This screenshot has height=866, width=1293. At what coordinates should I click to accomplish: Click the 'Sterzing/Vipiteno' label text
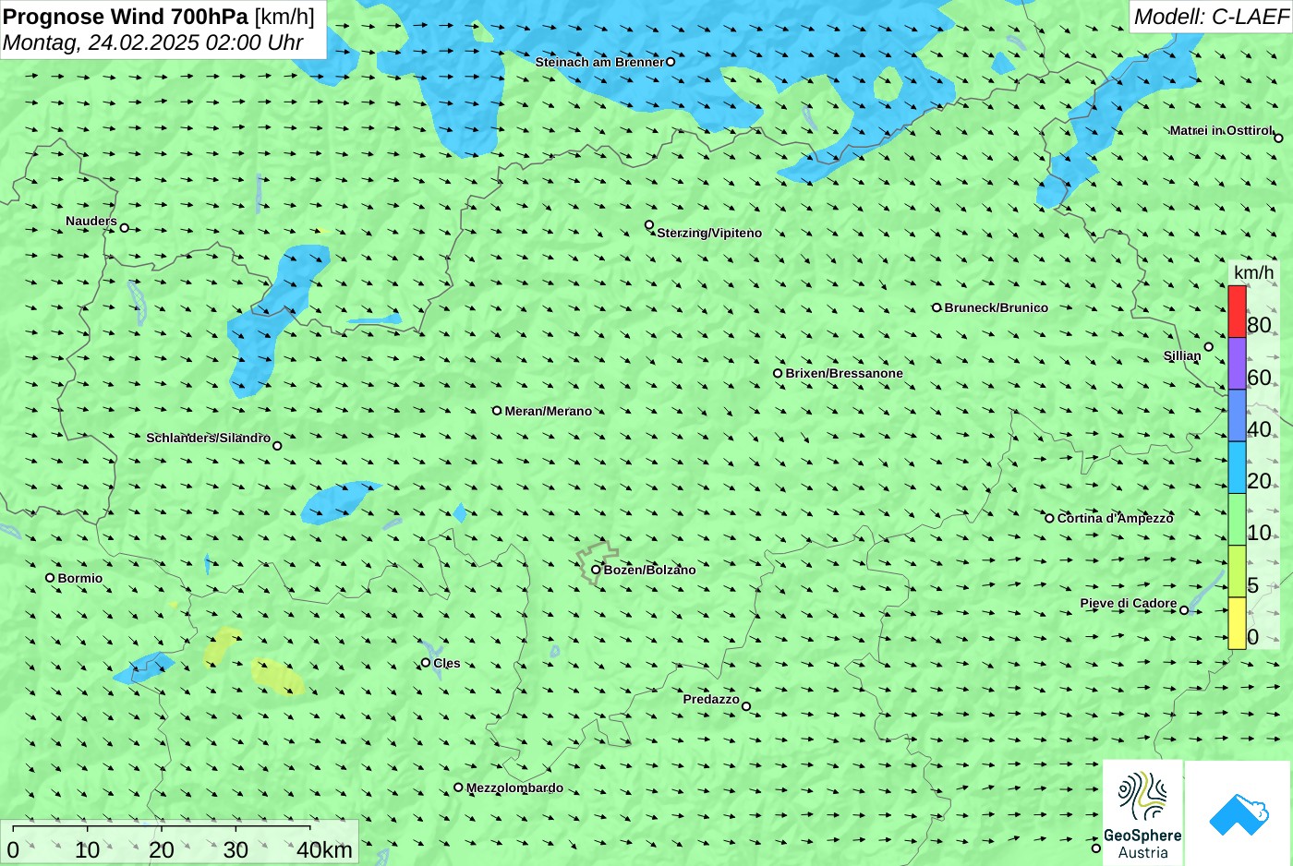tap(709, 233)
